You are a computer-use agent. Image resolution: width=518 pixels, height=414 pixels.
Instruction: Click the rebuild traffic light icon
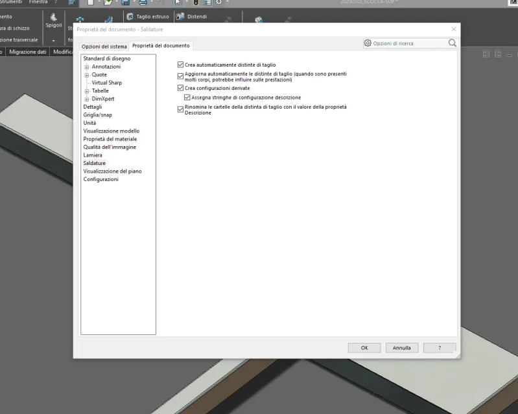click(196, 3)
